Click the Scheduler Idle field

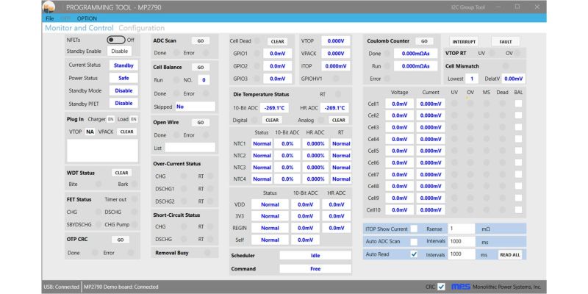(315, 255)
